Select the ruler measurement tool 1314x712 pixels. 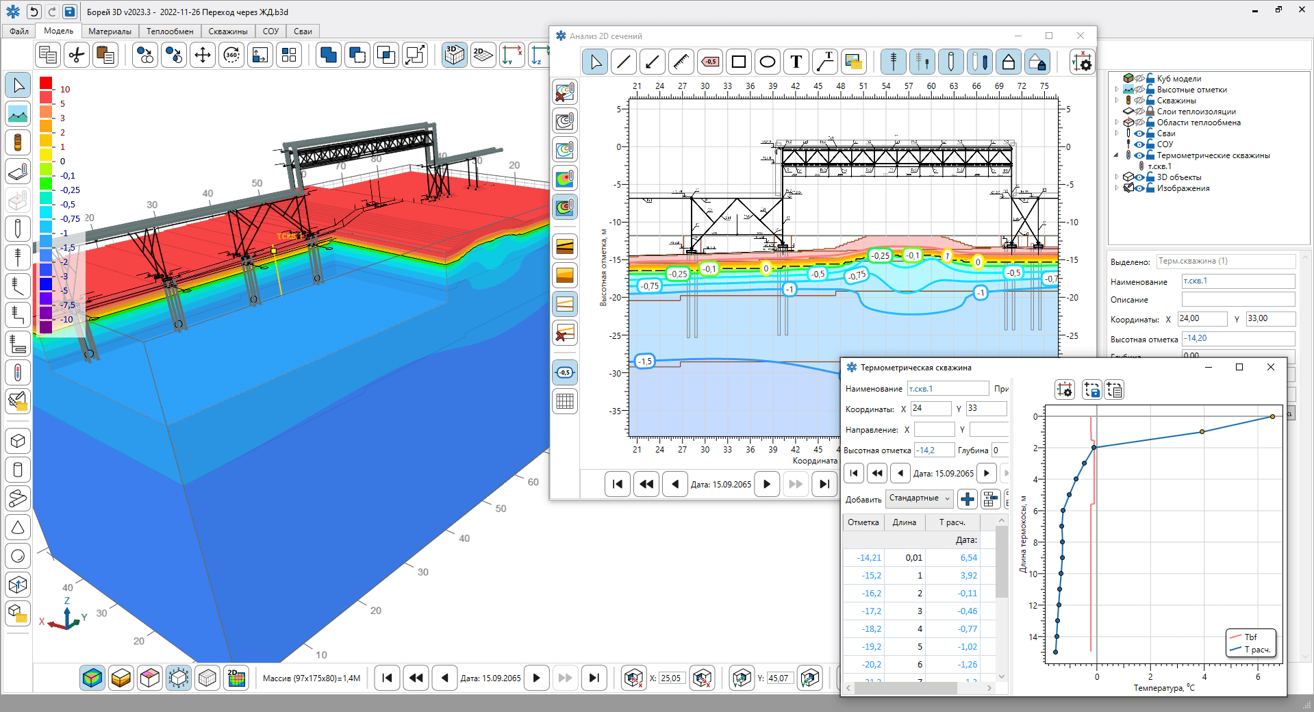click(681, 62)
